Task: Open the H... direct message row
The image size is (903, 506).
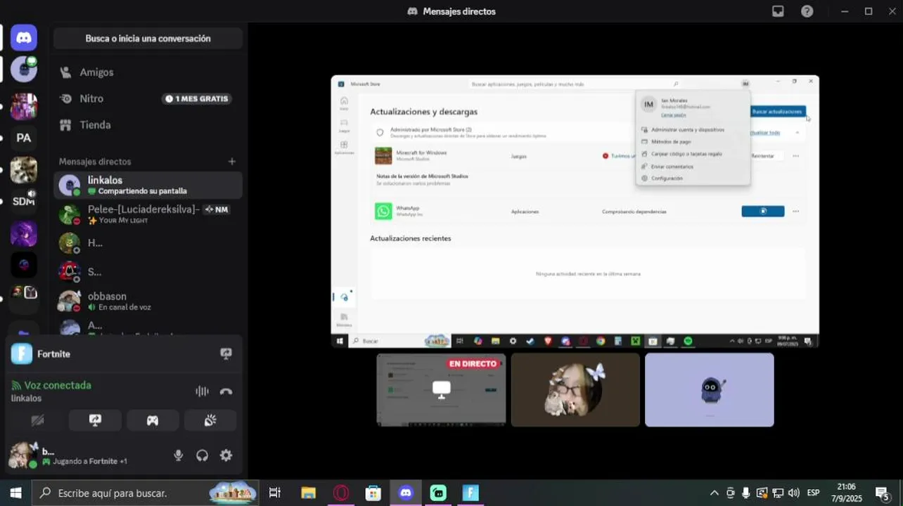Action: pyautogui.click(x=148, y=243)
